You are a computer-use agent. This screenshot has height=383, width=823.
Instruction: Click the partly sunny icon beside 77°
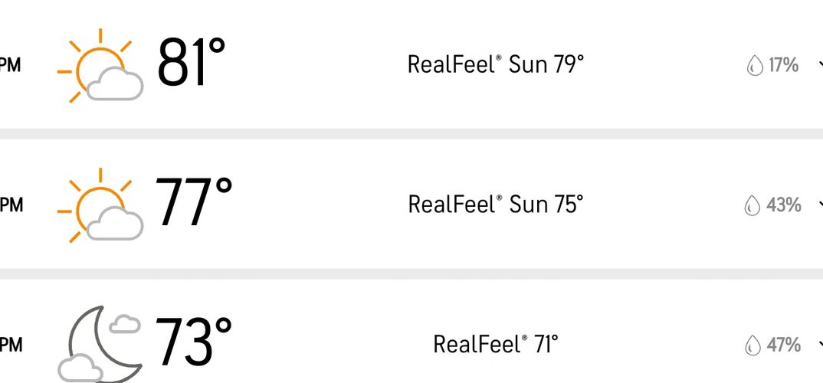[100, 205]
